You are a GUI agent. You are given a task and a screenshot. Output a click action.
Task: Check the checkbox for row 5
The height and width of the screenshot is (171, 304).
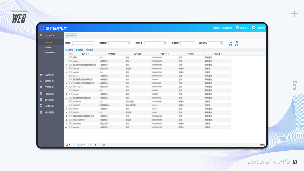[70, 72]
